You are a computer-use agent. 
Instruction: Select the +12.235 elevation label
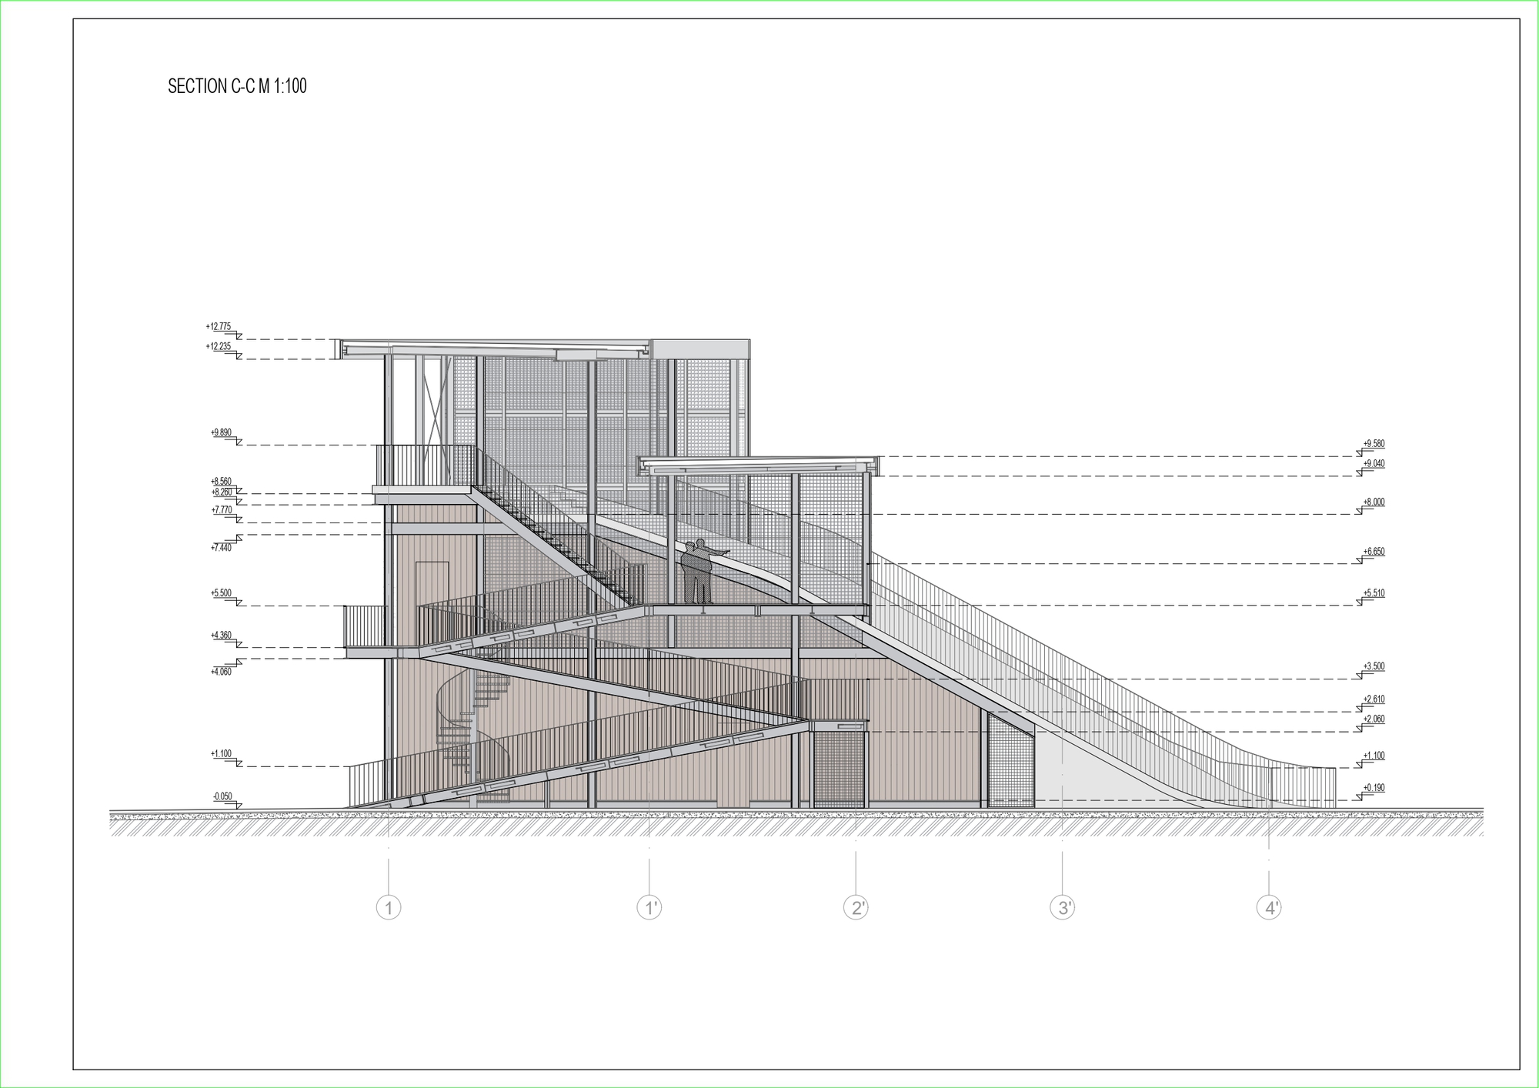(219, 347)
